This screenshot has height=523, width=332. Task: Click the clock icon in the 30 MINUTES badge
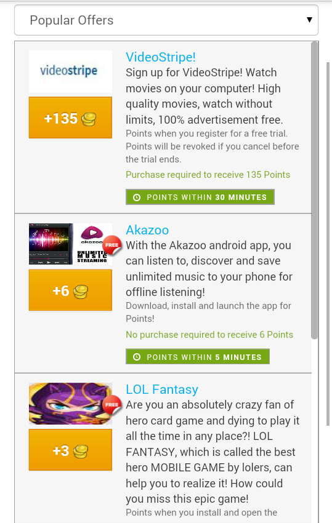point(137,197)
